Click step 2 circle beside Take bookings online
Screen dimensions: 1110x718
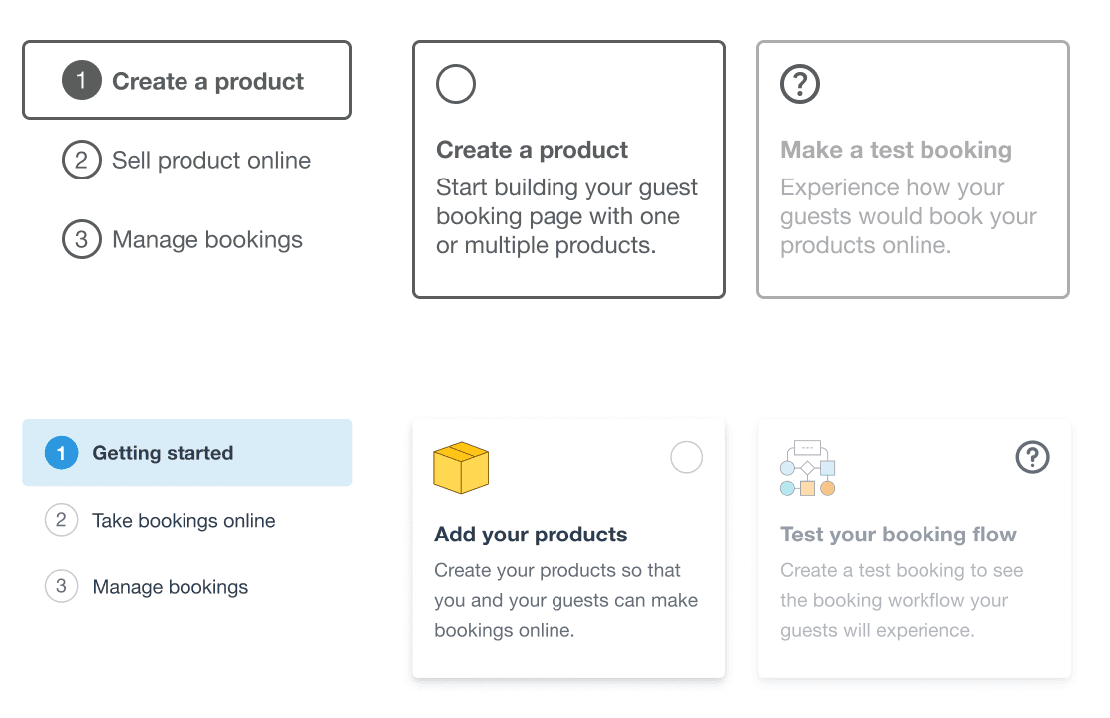(61, 520)
